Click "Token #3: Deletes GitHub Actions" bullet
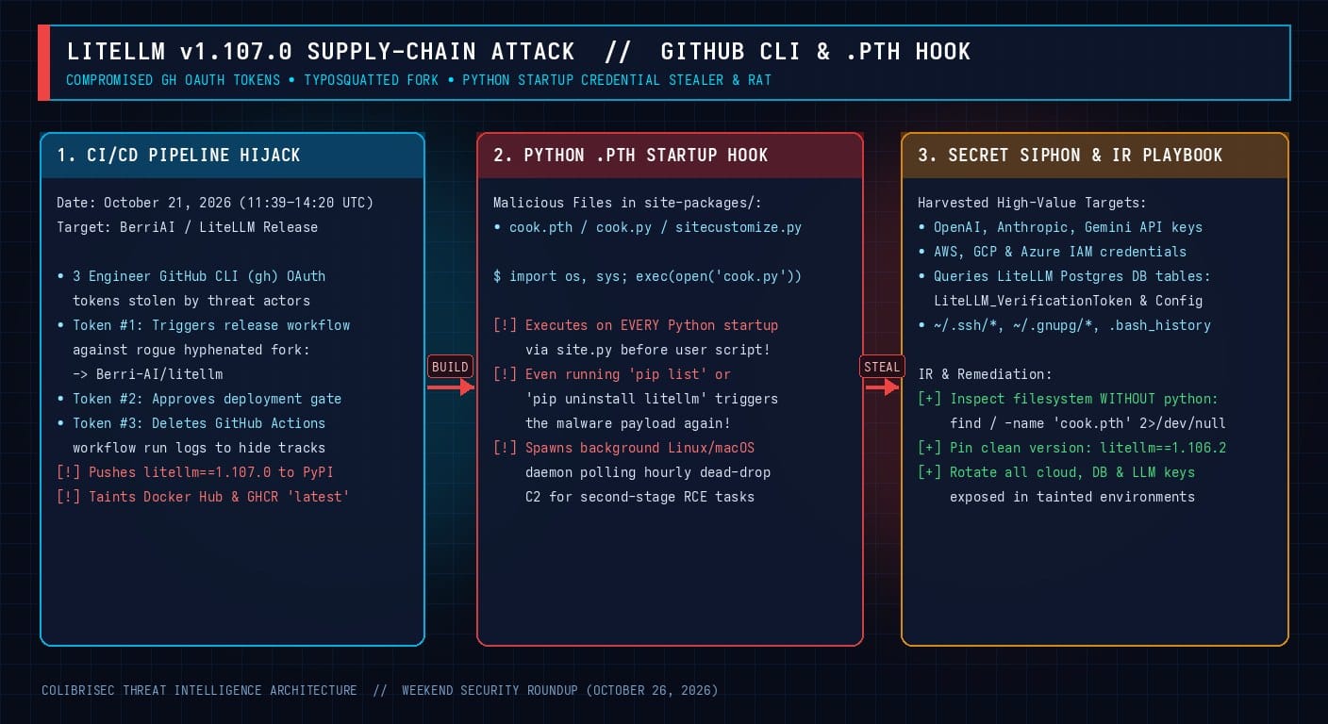 pos(191,423)
